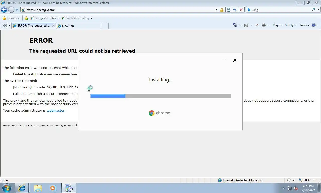
Task: Open the Tools menu
Action: pos(305,25)
